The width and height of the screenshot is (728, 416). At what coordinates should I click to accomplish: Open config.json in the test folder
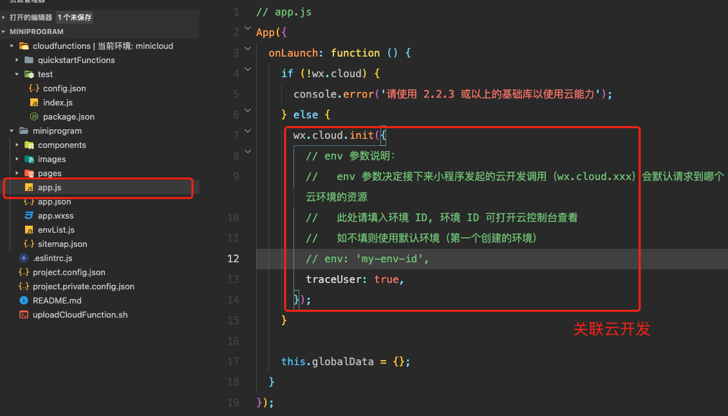tap(64, 88)
